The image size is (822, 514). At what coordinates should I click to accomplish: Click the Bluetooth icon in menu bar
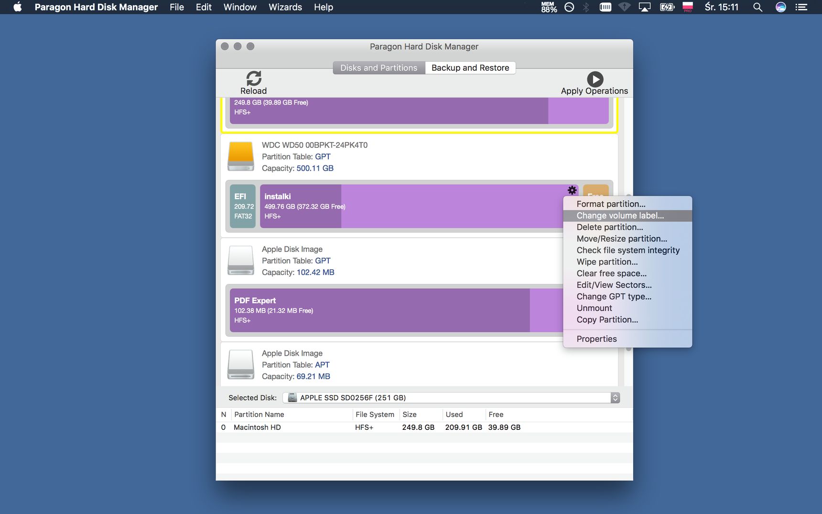point(586,7)
